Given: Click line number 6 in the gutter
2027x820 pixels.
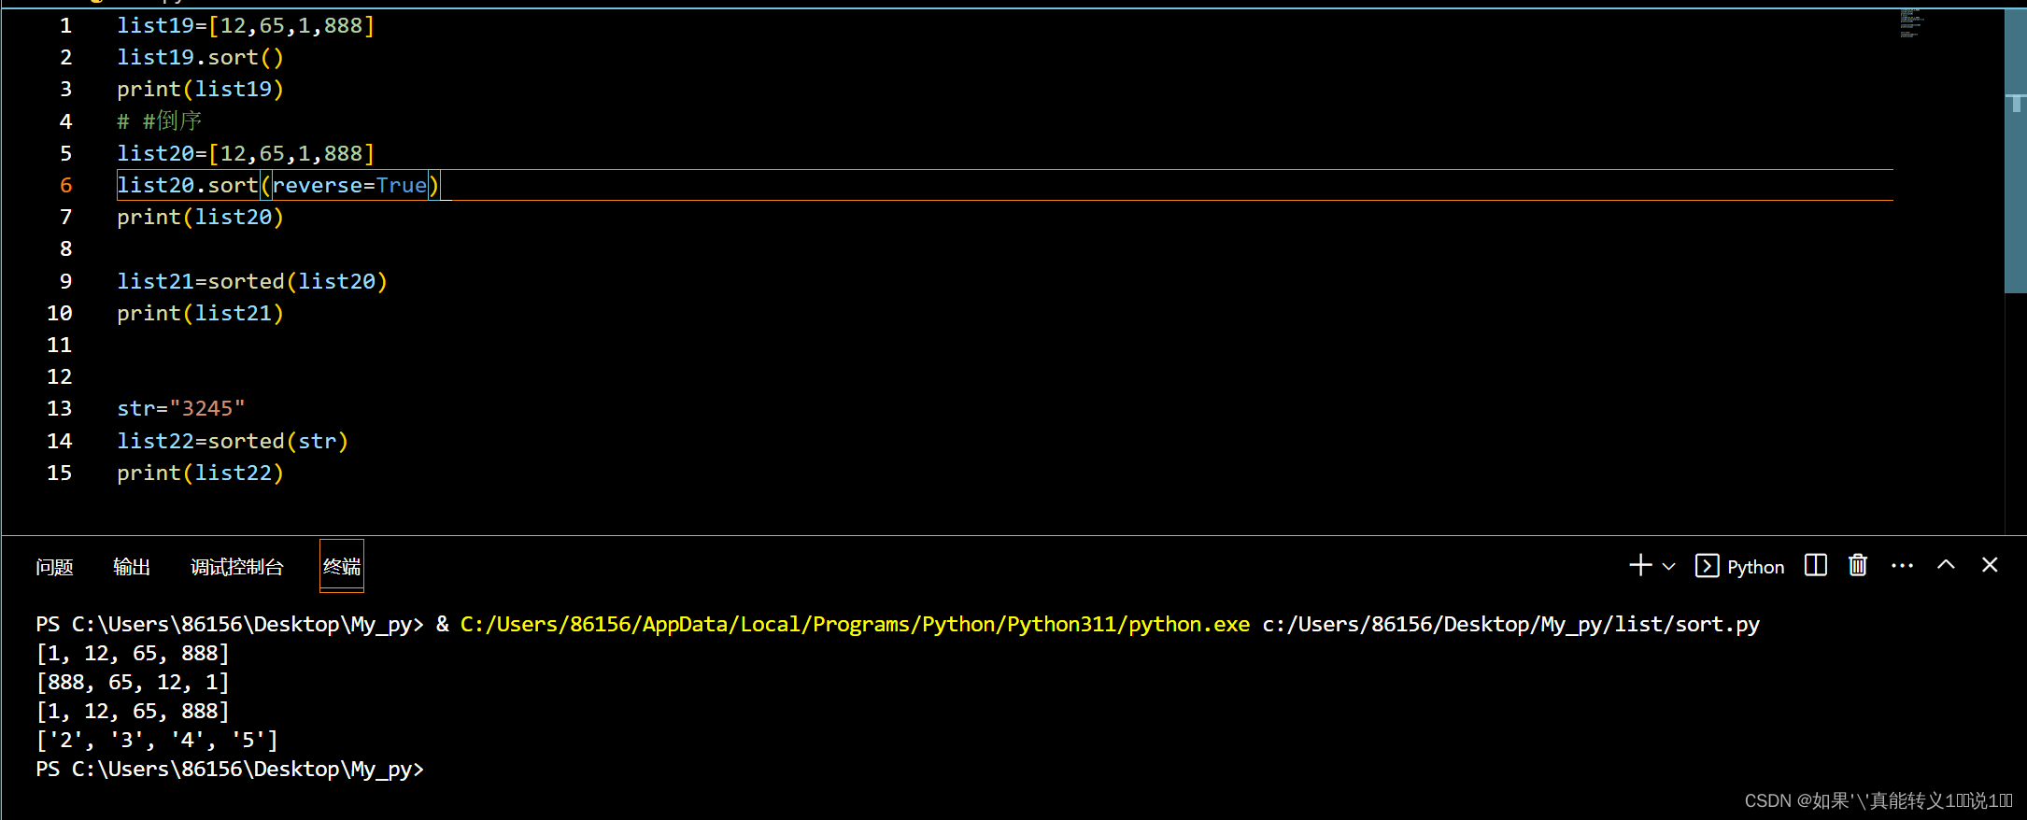Looking at the screenshot, I should click(x=65, y=185).
